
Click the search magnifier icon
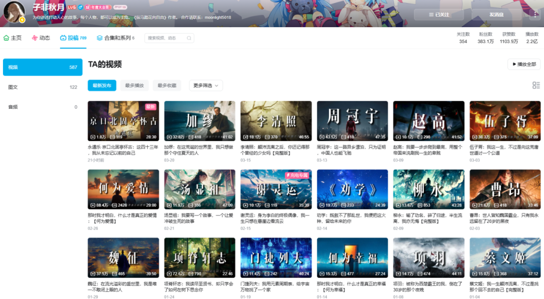[x=189, y=38]
